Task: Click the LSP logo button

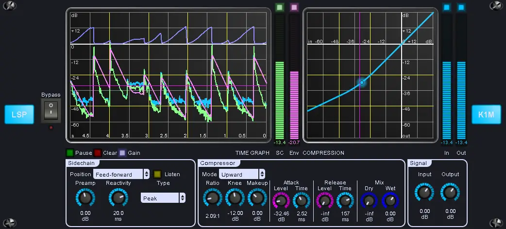Action: (19, 114)
